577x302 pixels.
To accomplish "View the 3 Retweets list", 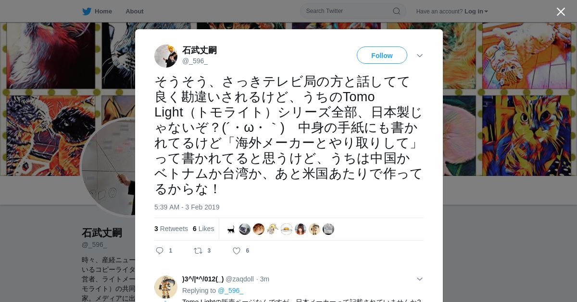I will [171, 229].
